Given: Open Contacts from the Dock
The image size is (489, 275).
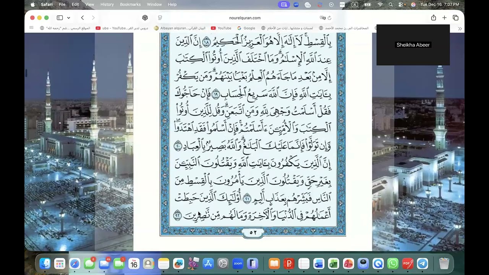Looking at the screenshot, I should [x=149, y=264].
